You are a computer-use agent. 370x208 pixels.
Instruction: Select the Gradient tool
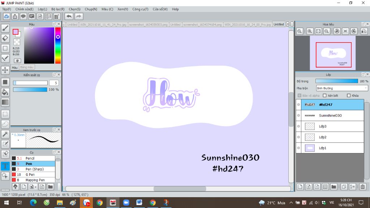5,102
